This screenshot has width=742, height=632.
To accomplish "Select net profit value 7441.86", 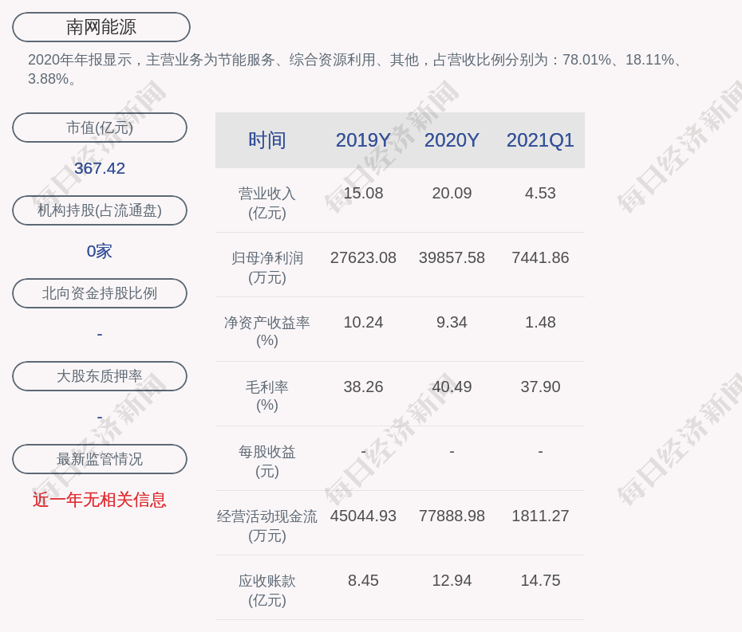I will [540, 257].
